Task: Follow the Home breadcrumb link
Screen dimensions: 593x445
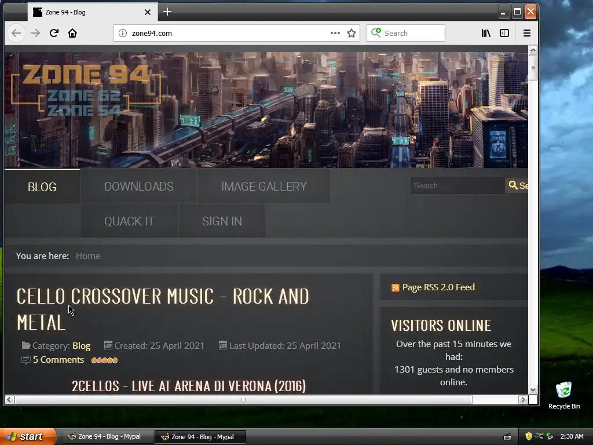Action: [x=88, y=256]
